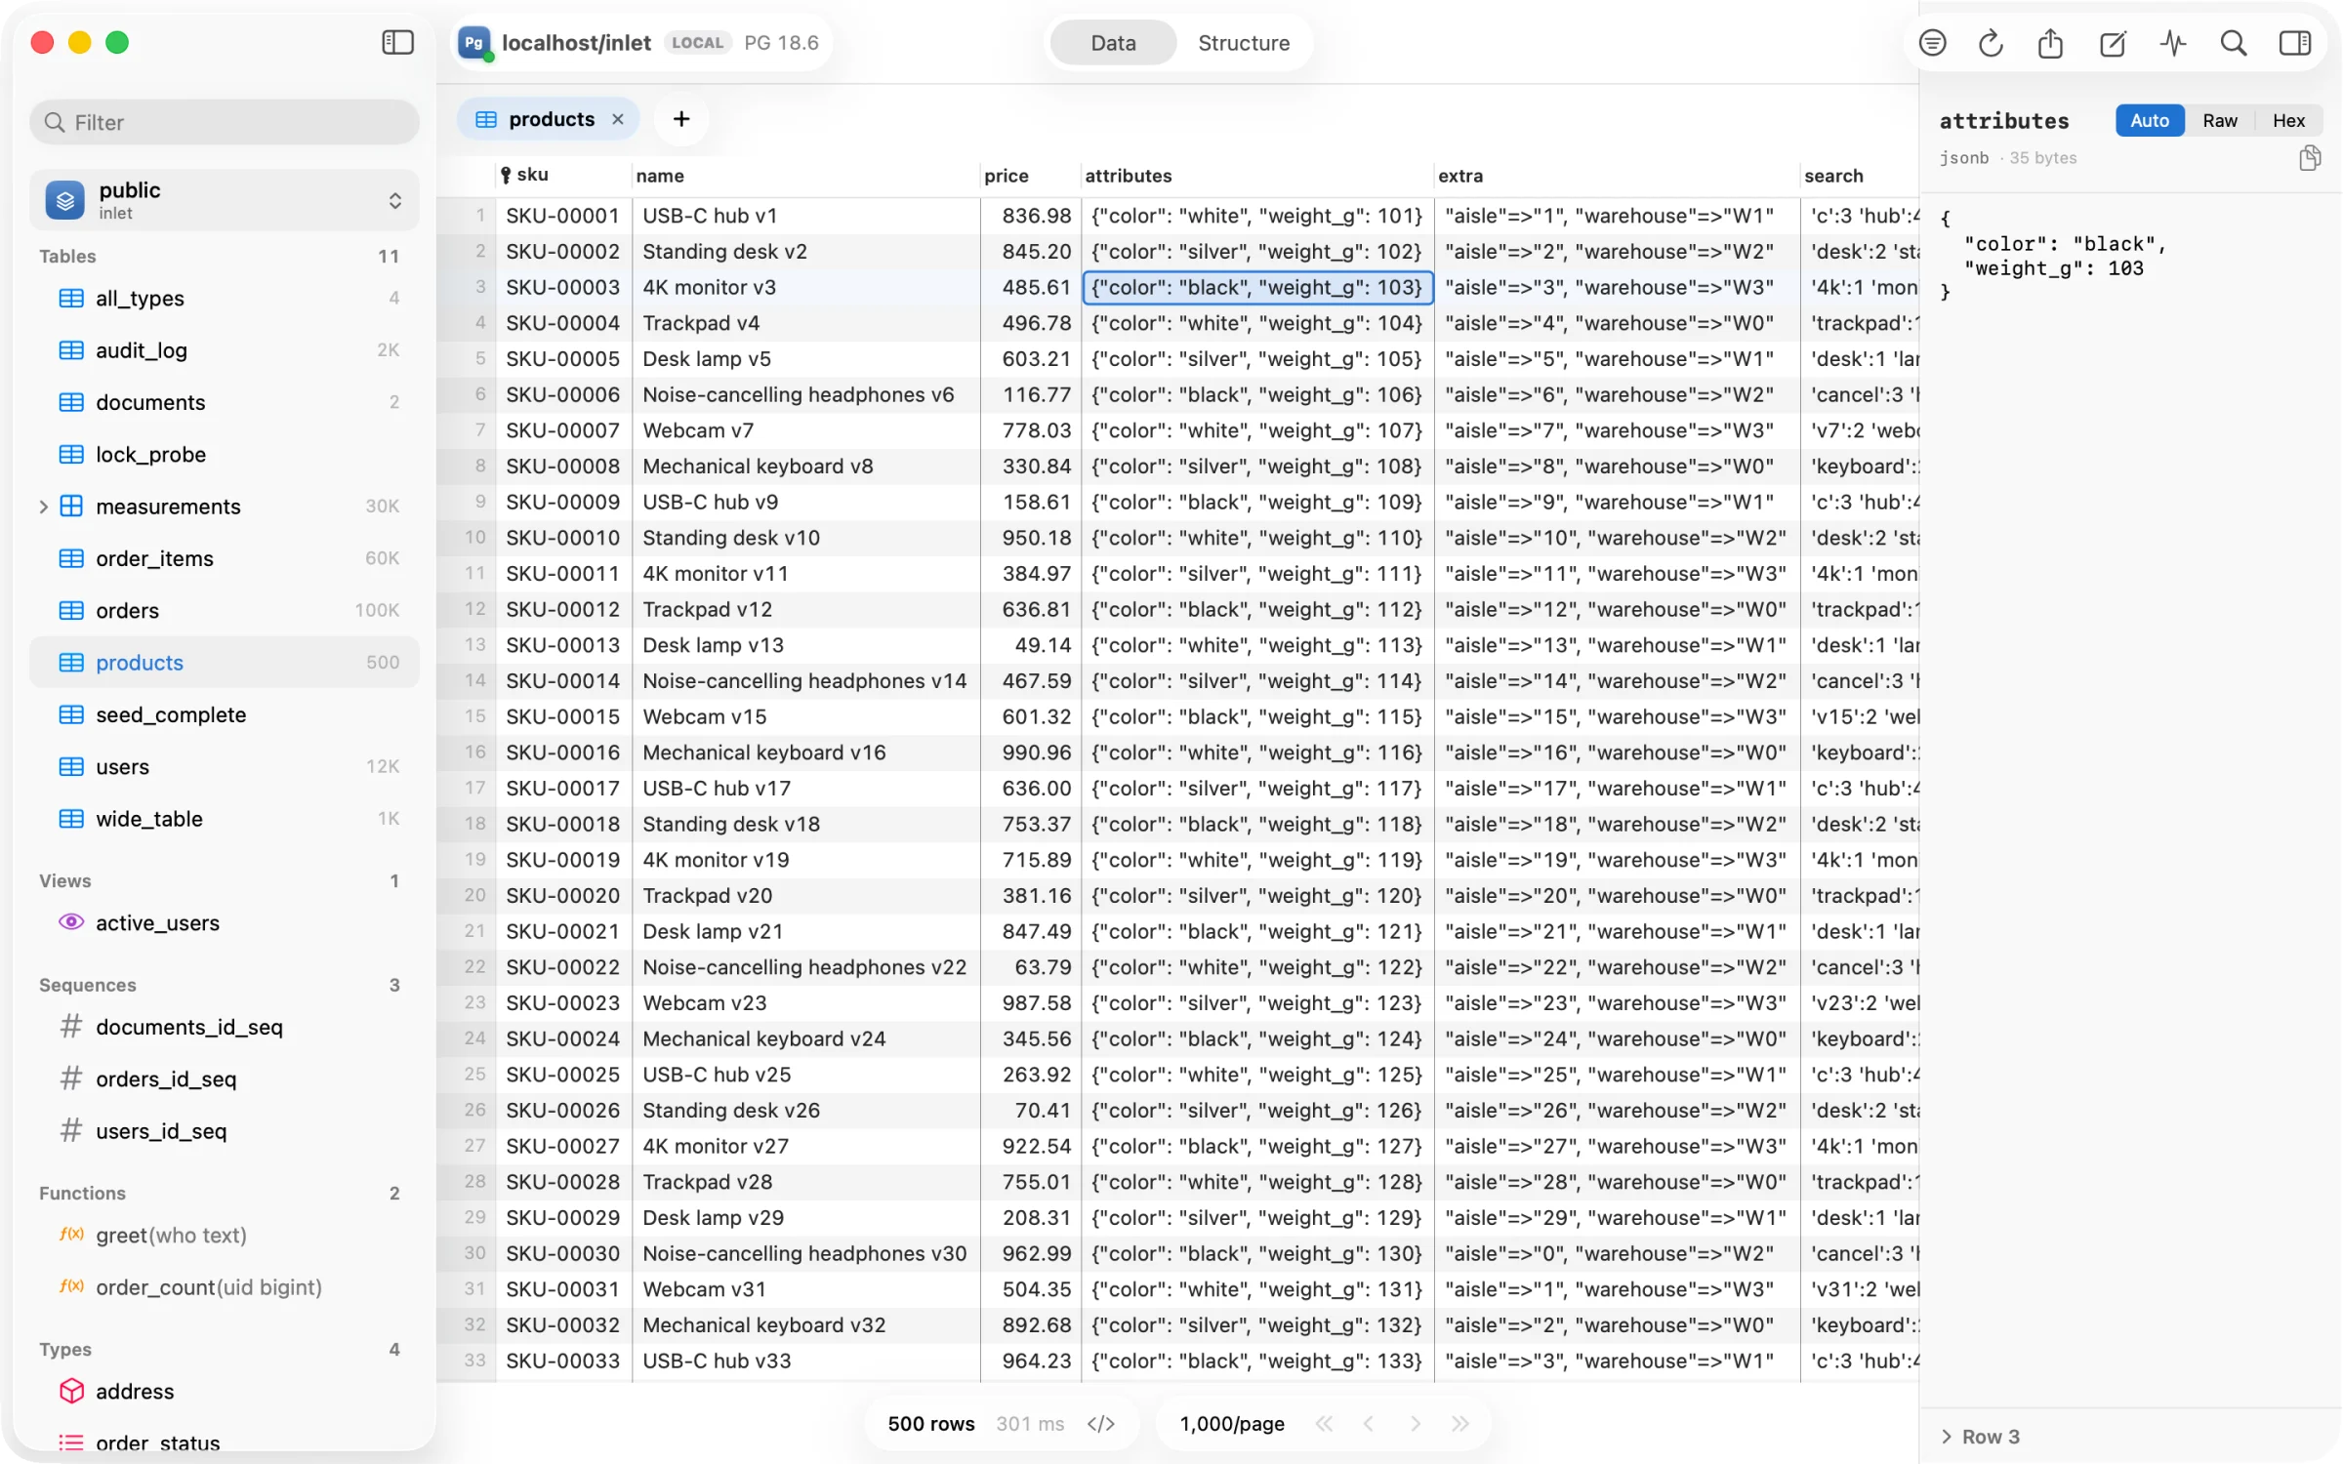Select the wide_table table
Screen dimensions: 2343x1464
[x=225, y=819]
